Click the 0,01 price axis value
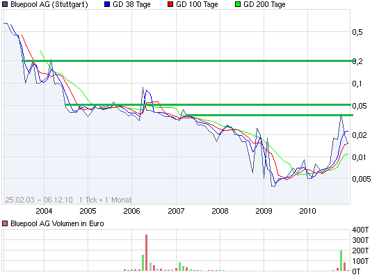Screen dimensions: 379x277 [359, 157]
